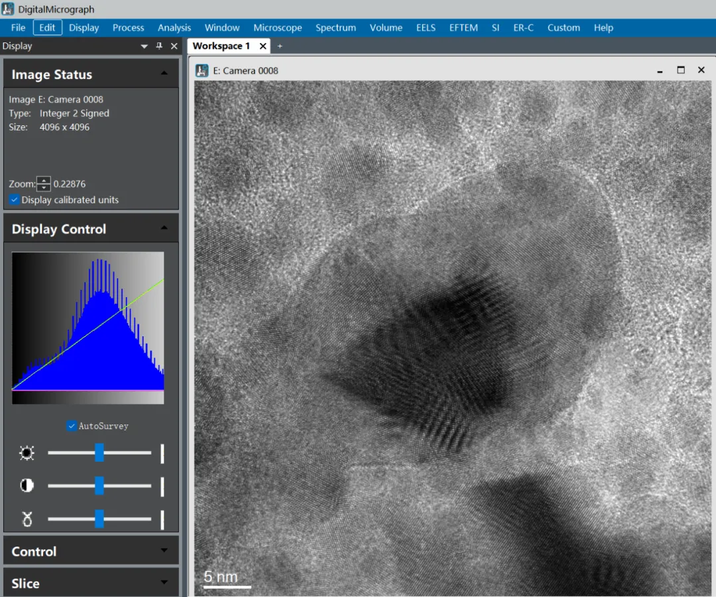Expand the Slice section
This screenshot has height=597, width=716.
(164, 582)
